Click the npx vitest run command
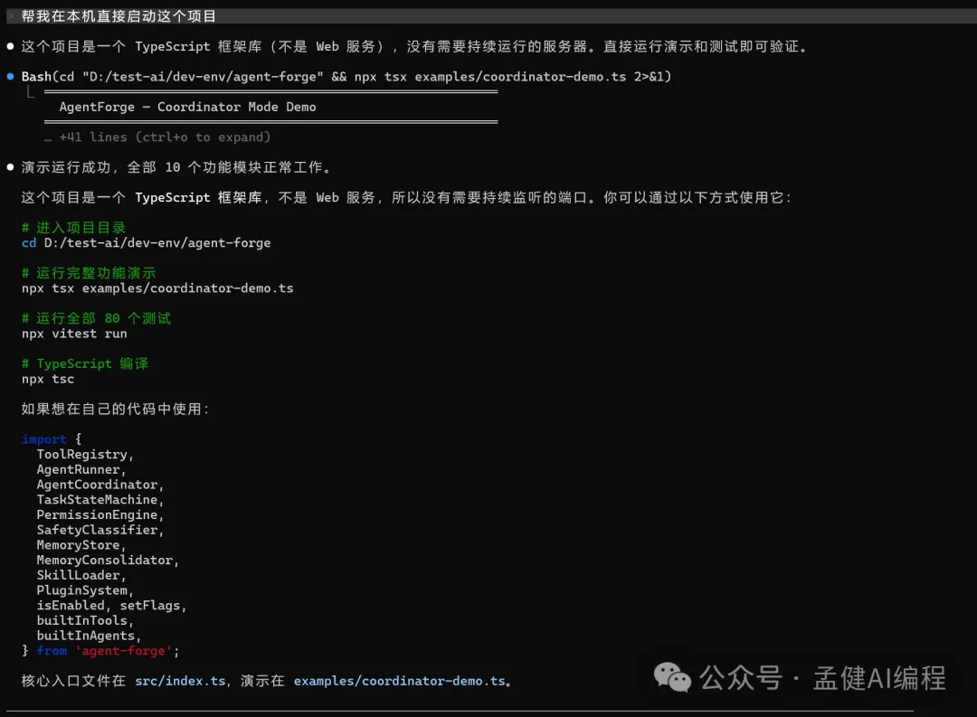Screen dimensions: 977x717 pyautogui.click(x=74, y=334)
